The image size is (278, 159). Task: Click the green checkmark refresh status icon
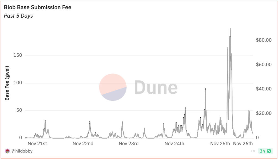coord(269,151)
